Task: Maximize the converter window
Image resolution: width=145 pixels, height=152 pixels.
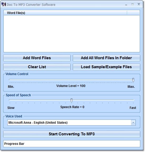Action: click(132, 4)
